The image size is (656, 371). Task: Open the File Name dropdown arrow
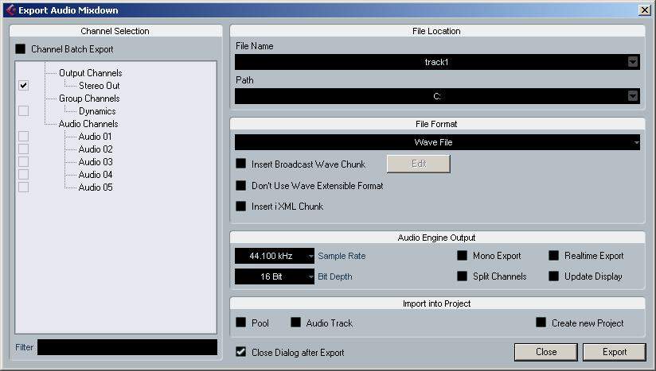(x=633, y=62)
